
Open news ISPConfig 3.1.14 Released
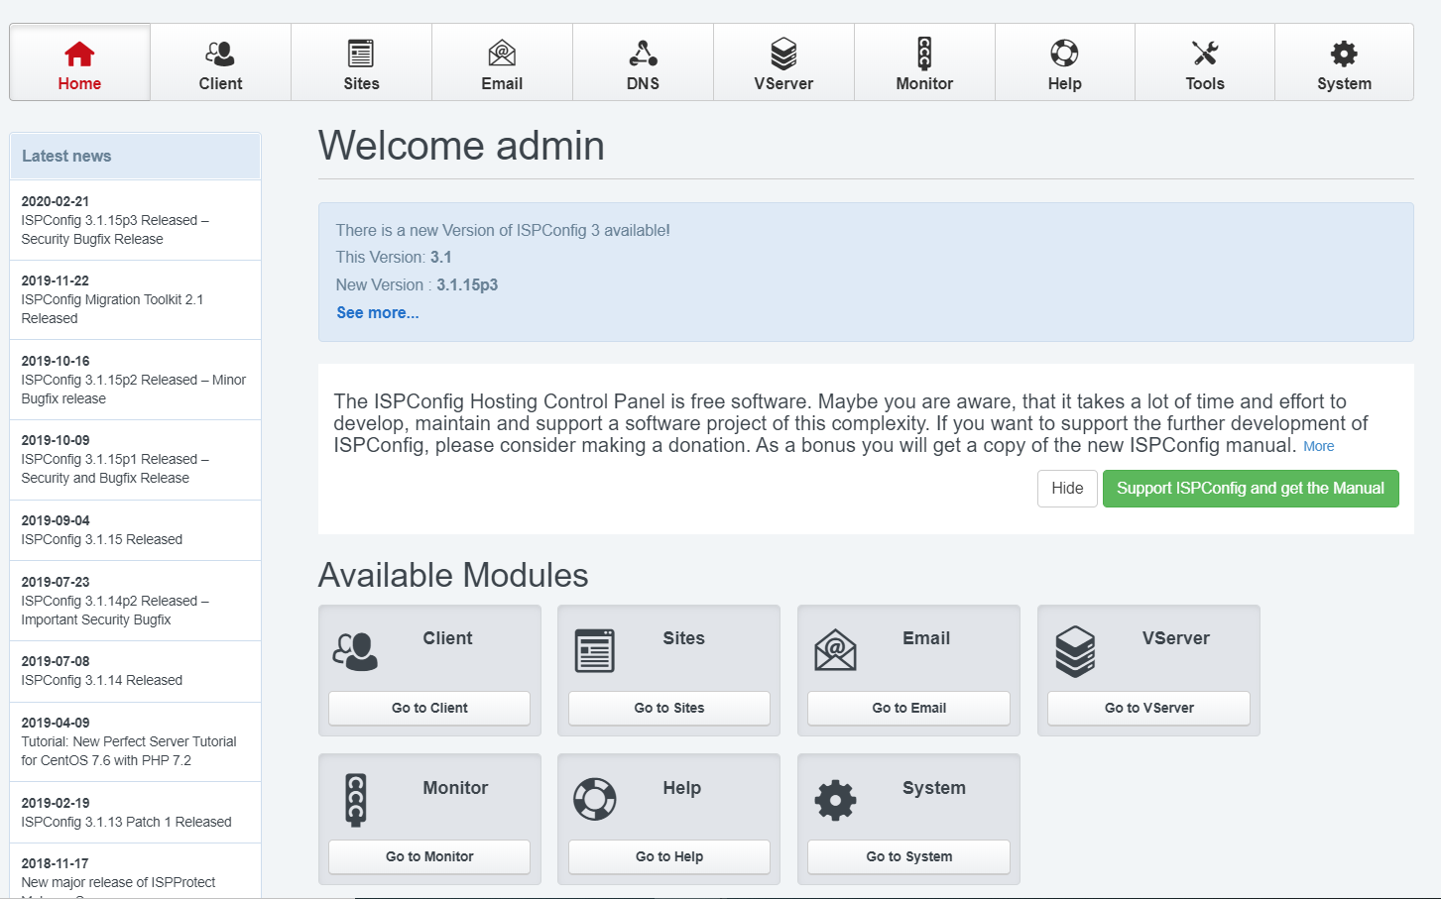[102, 680]
